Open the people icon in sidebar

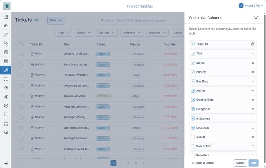(6, 35)
